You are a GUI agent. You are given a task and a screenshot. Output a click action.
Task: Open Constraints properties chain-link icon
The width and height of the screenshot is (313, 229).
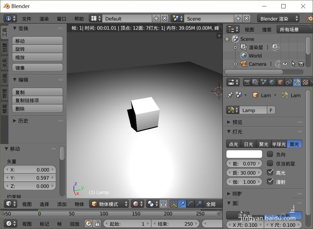tap(289, 82)
